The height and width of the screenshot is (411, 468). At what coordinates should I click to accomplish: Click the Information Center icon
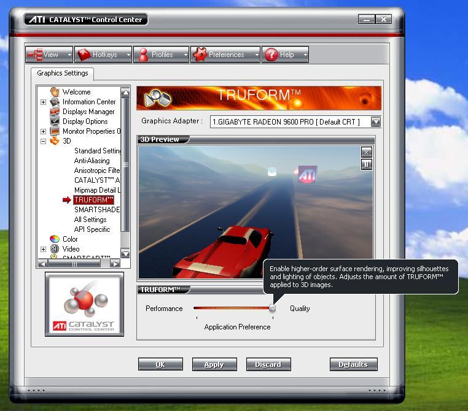point(55,102)
